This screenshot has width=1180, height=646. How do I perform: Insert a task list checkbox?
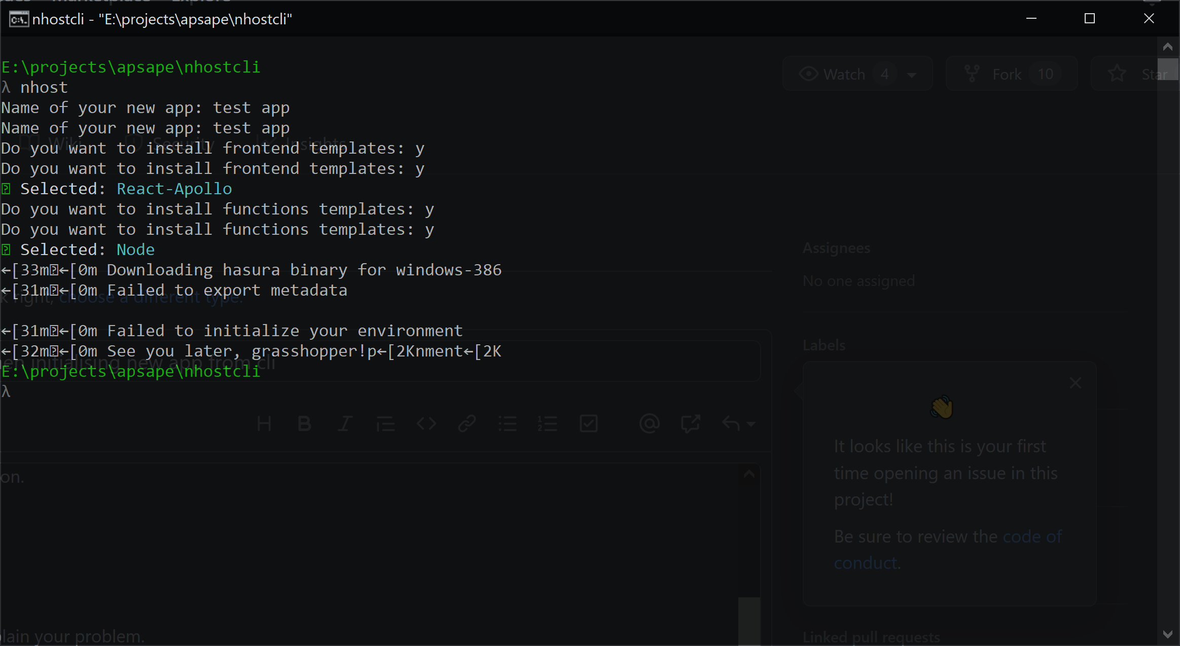click(588, 423)
